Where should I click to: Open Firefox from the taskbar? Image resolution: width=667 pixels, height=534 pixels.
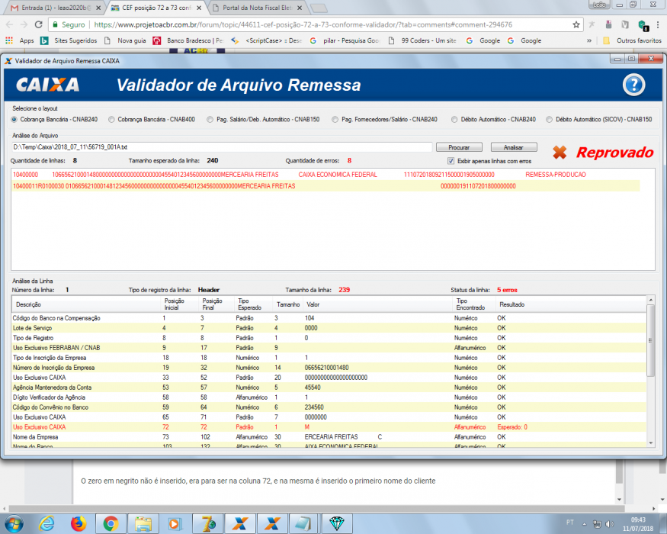79,523
